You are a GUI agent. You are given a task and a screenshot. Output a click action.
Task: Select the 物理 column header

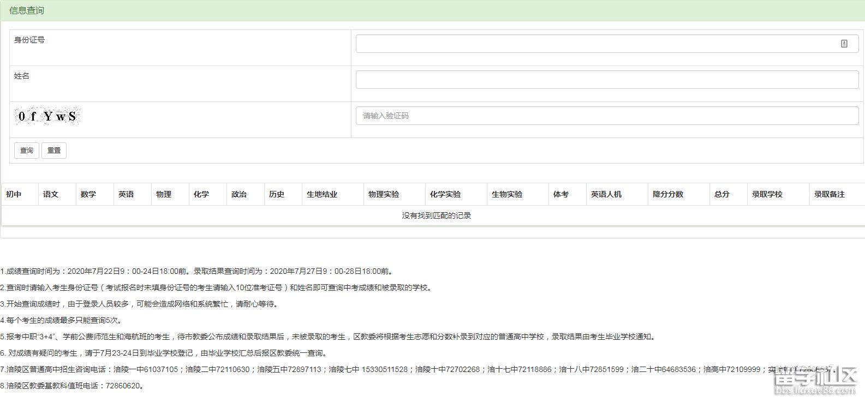coord(164,194)
